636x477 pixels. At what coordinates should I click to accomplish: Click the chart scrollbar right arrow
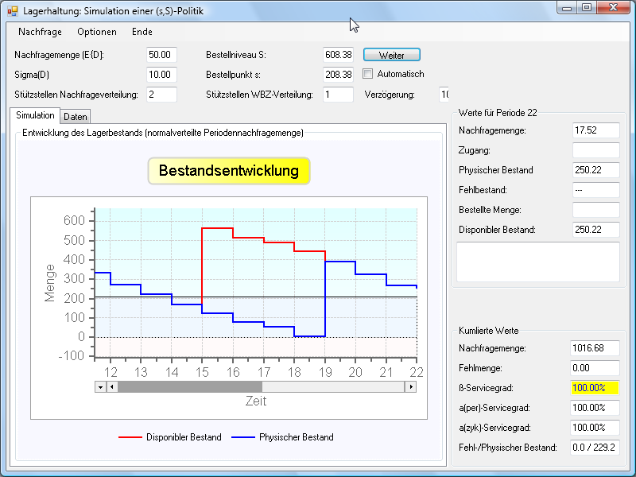click(410, 387)
